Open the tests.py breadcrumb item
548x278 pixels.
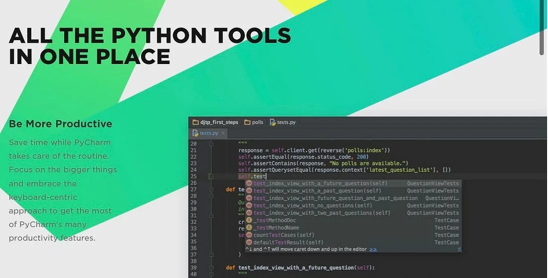point(283,123)
